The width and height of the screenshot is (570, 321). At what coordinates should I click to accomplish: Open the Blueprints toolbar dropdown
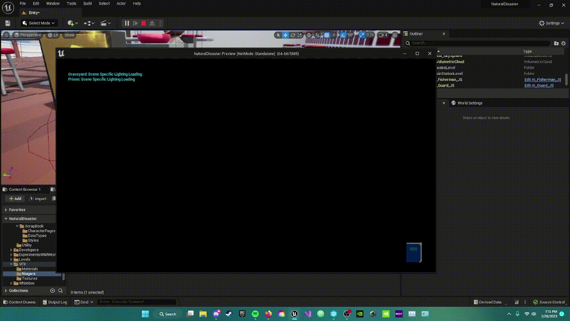[x=90, y=23]
